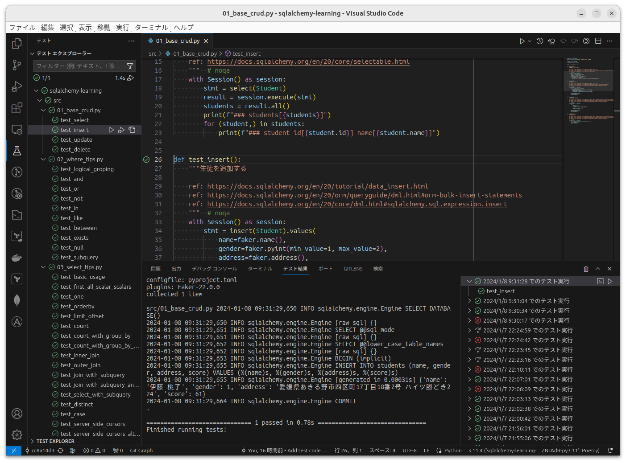Image resolution: width=626 pixels, height=463 pixels.
Task: Open the Run and Debug view
Action: point(17,86)
